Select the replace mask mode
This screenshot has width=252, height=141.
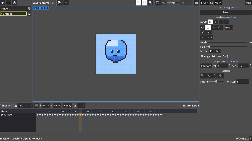click(x=210, y=22)
